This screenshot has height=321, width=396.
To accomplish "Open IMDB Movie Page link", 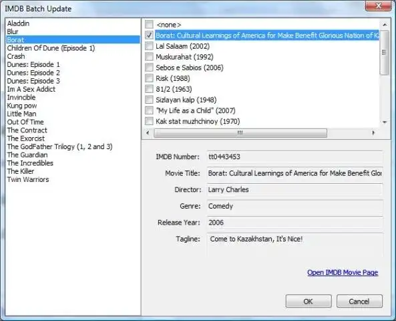I will [343, 272].
